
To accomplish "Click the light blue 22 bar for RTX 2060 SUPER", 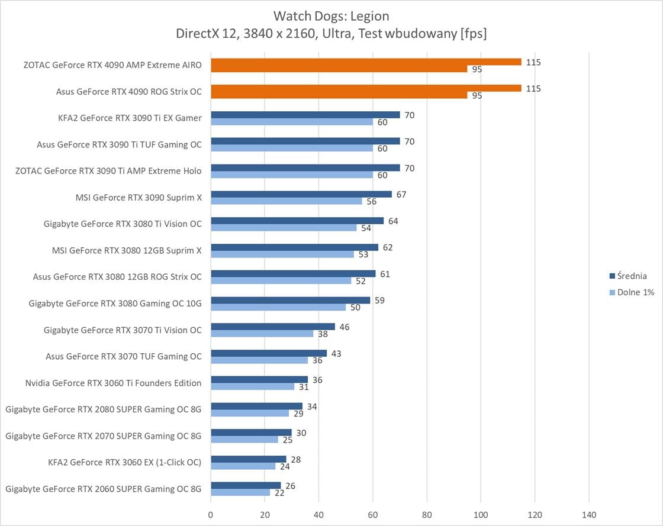I will click(x=240, y=493).
